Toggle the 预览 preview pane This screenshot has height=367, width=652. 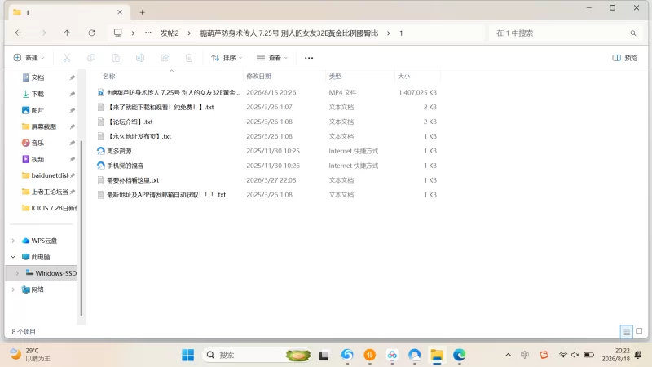coord(624,58)
